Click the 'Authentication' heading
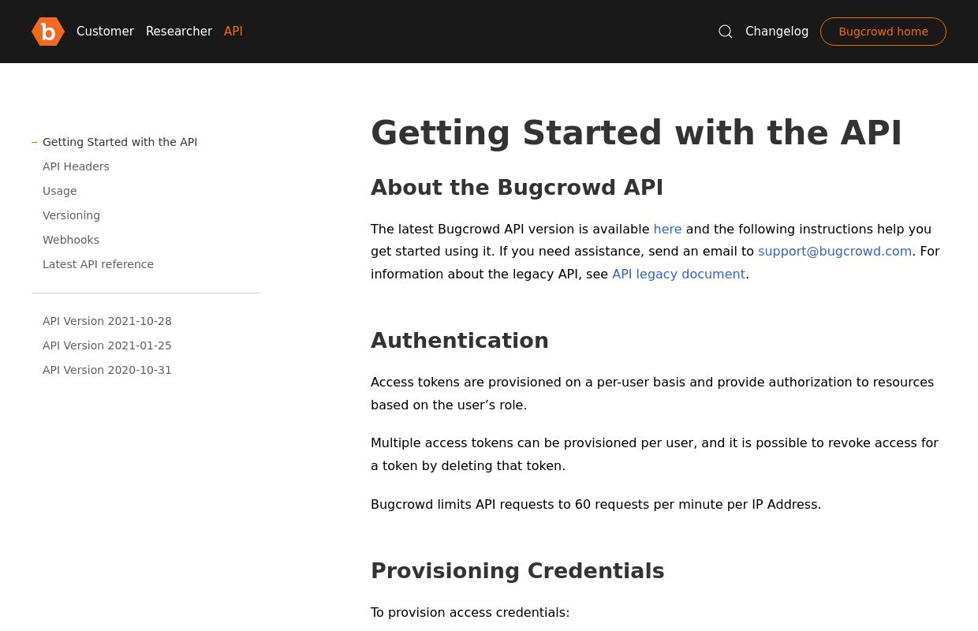Viewport: 978px width, 631px height. pos(460,341)
